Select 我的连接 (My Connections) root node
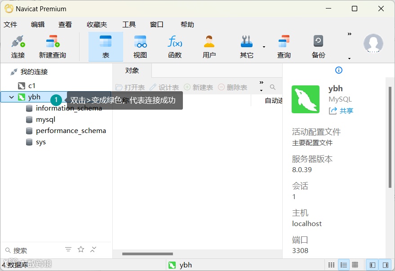 [34, 72]
